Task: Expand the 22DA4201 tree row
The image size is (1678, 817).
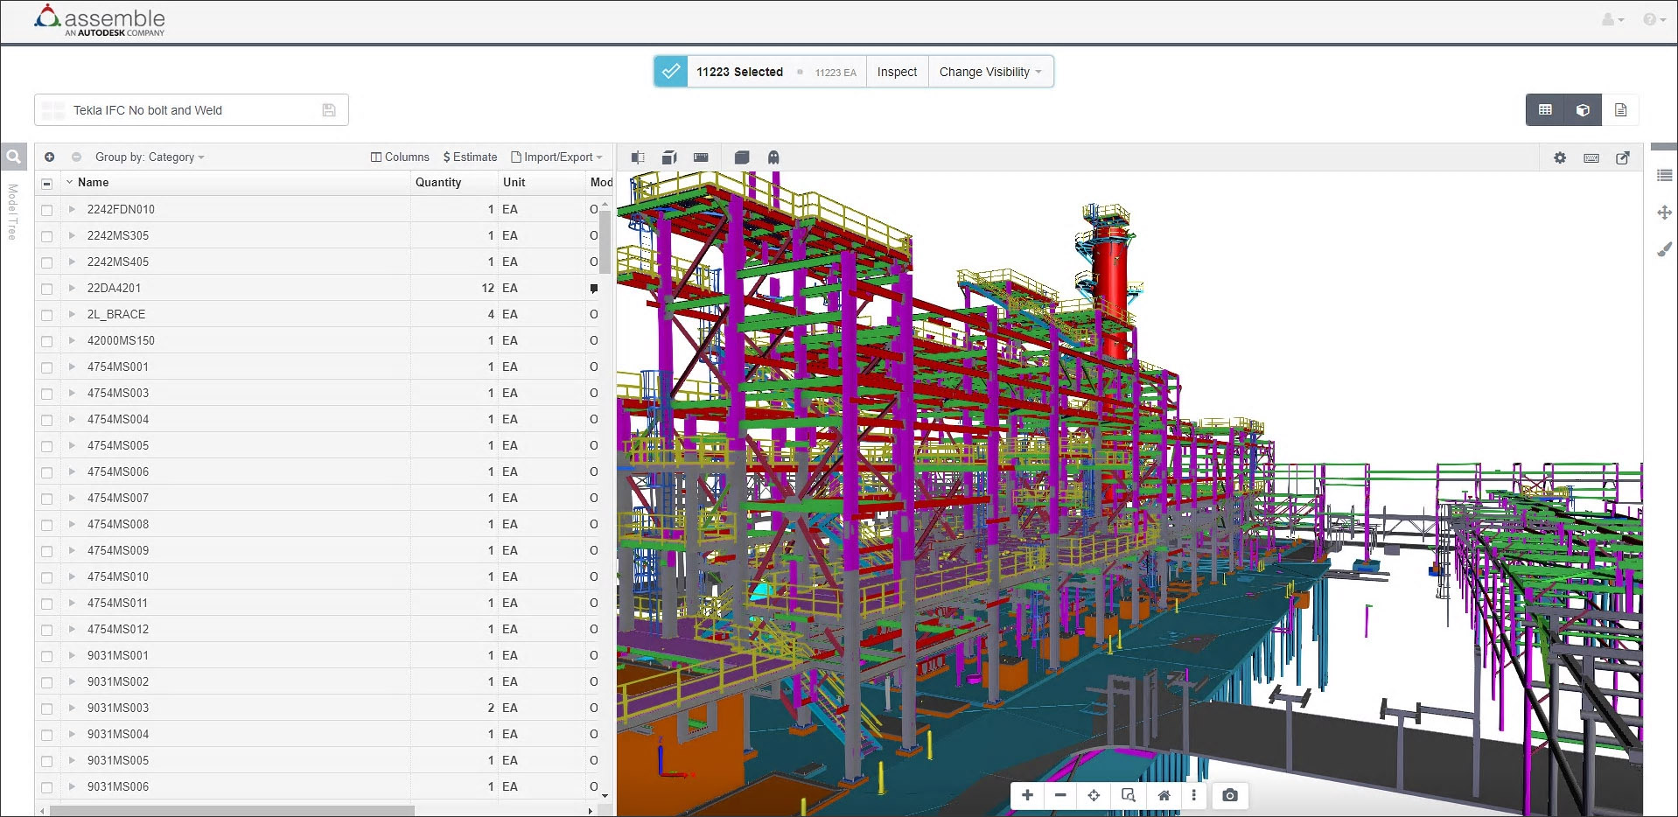Action: pyautogui.click(x=72, y=288)
